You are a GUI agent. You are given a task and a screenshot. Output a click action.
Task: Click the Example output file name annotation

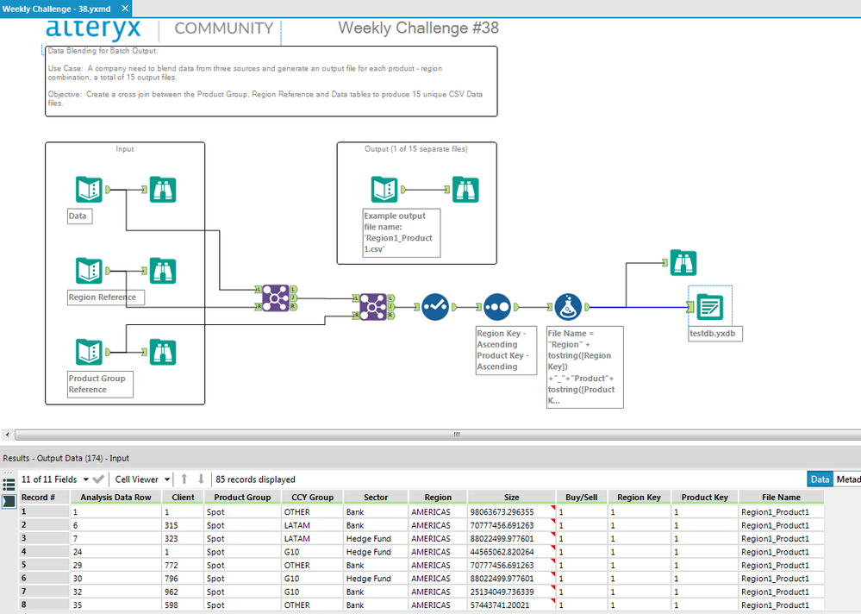(x=401, y=232)
